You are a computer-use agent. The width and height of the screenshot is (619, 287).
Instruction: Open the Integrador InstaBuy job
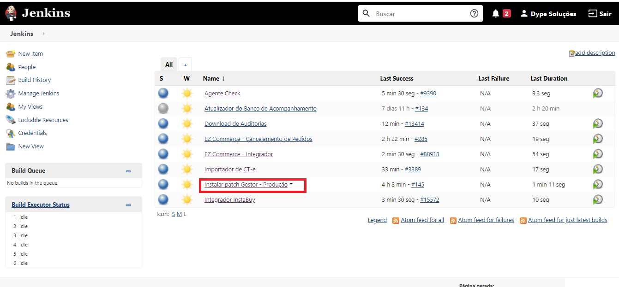tap(230, 199)
